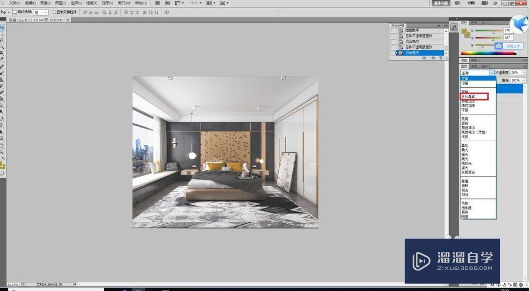Viewport: 529px width, 291px height.
Task: Delete current state in History panel
Action: [440, 58]
